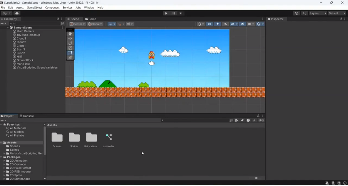Save search favorite star icon

254,120
